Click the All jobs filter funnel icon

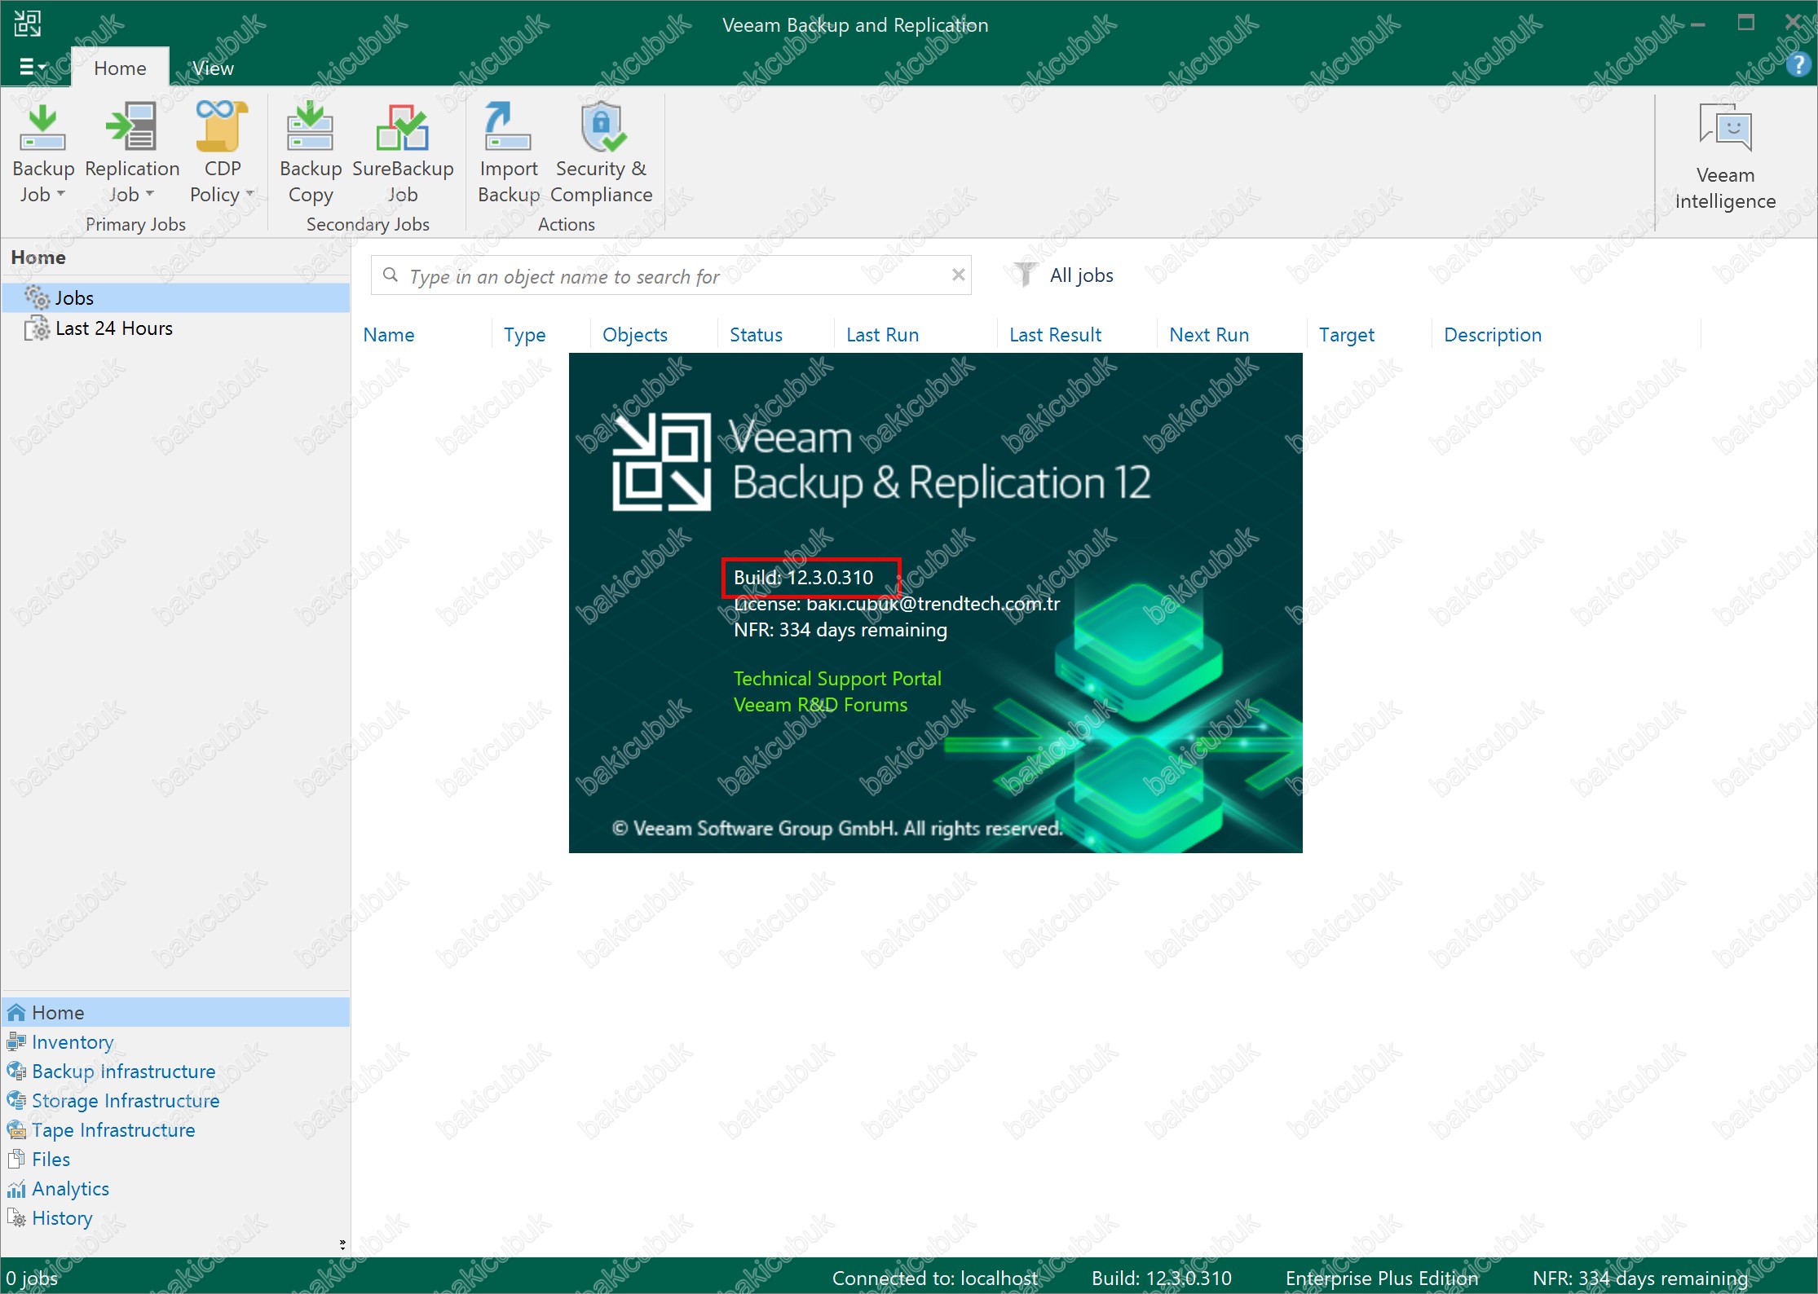tap(1025, 275)
